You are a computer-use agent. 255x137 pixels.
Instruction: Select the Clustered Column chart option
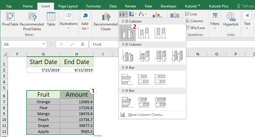click(x=128, y=33)
